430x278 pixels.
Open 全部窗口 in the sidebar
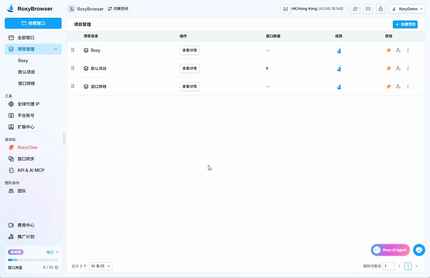click(33, 38)
